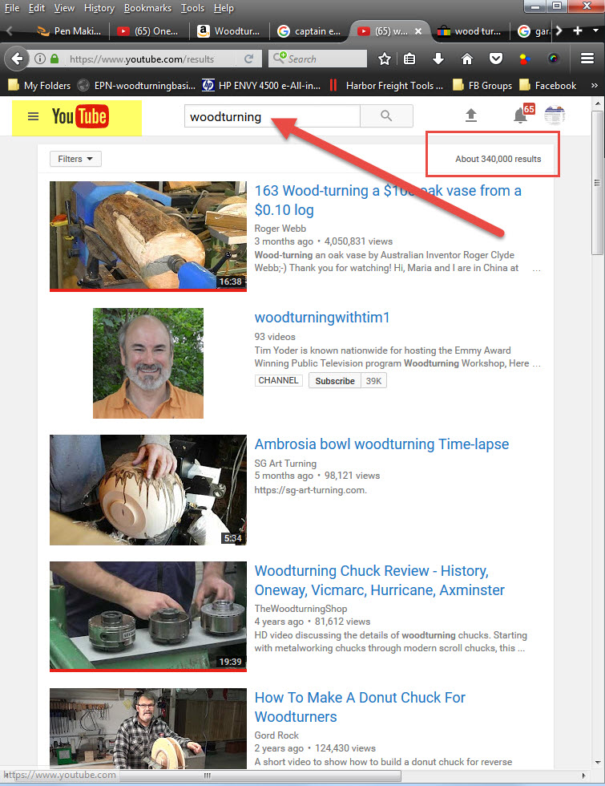Open the oak log video thumbnail

tap(148, 236)
